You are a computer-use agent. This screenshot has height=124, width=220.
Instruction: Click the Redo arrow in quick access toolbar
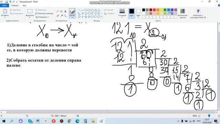point(14,2)
